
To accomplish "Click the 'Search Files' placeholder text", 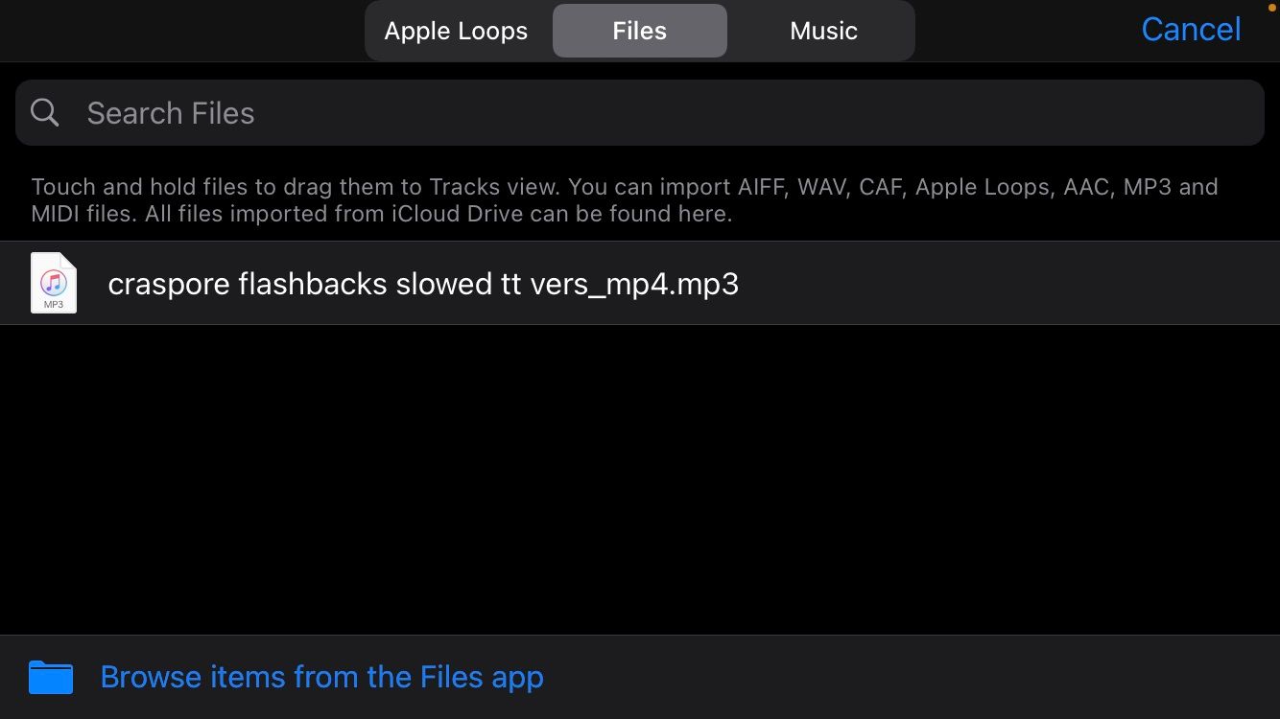I will click(171, 113).
